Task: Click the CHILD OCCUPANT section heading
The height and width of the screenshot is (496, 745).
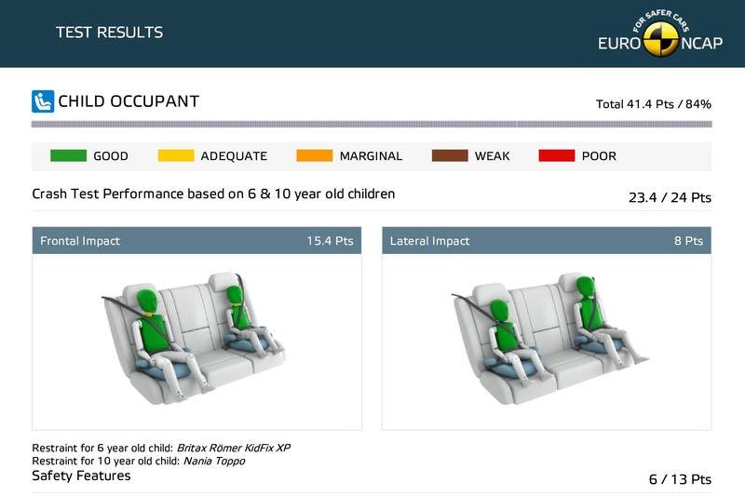Action: [x=129, y=101]
